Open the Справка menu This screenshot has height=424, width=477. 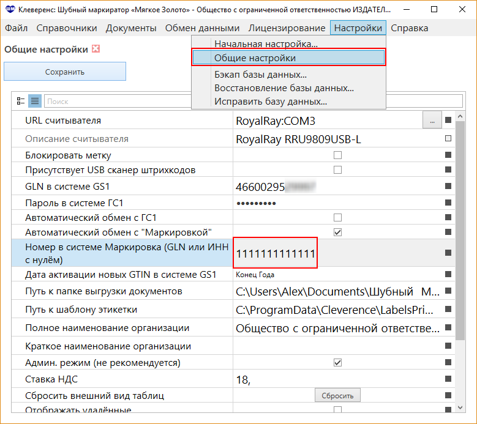click(x=410, y=28)
